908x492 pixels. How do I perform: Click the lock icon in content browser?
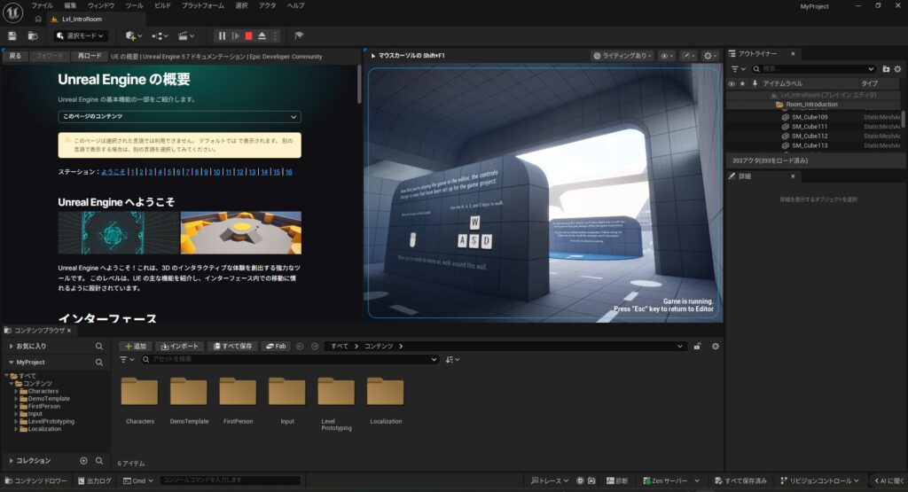pyautogui.click(x=698, y=346)
